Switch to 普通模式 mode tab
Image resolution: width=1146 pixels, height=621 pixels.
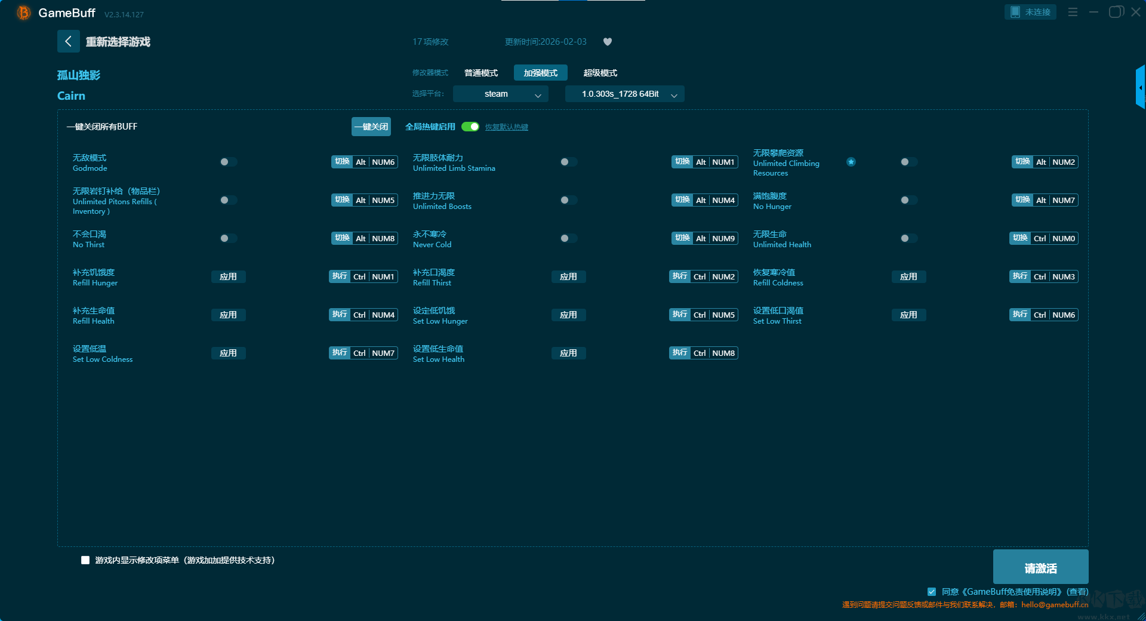click(481, 73)
